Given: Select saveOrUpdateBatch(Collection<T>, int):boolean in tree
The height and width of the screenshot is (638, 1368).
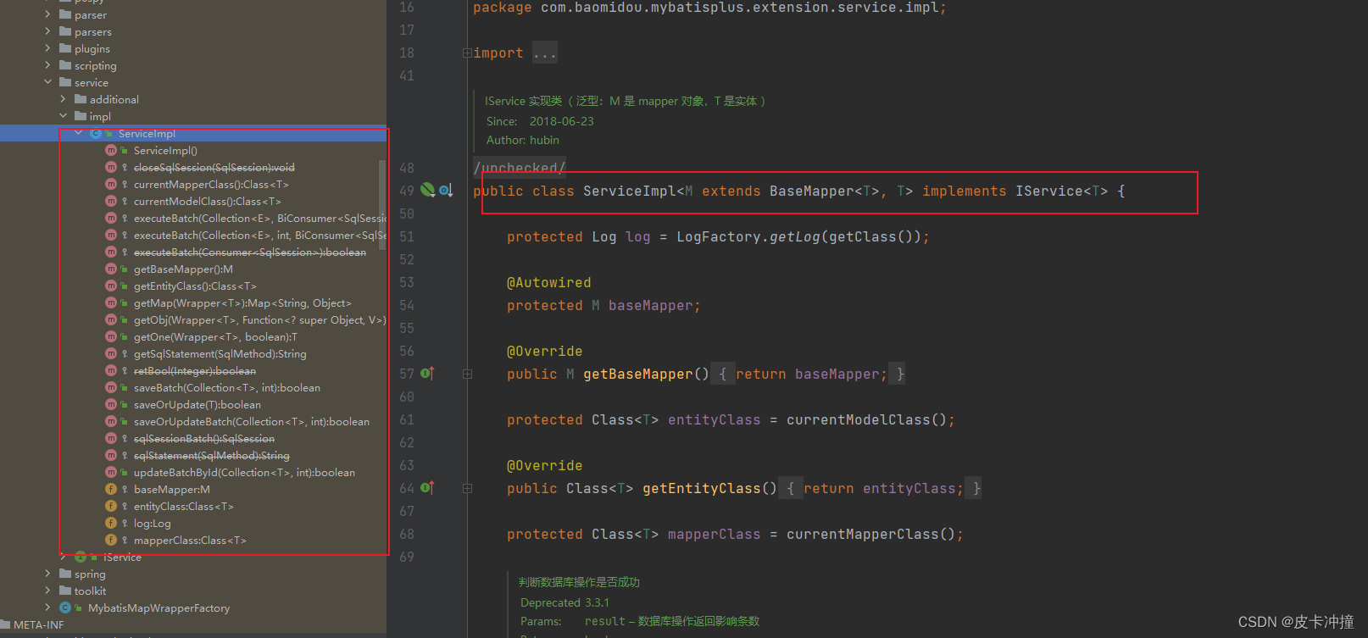Looking at the screenshot, I should 252,422.
